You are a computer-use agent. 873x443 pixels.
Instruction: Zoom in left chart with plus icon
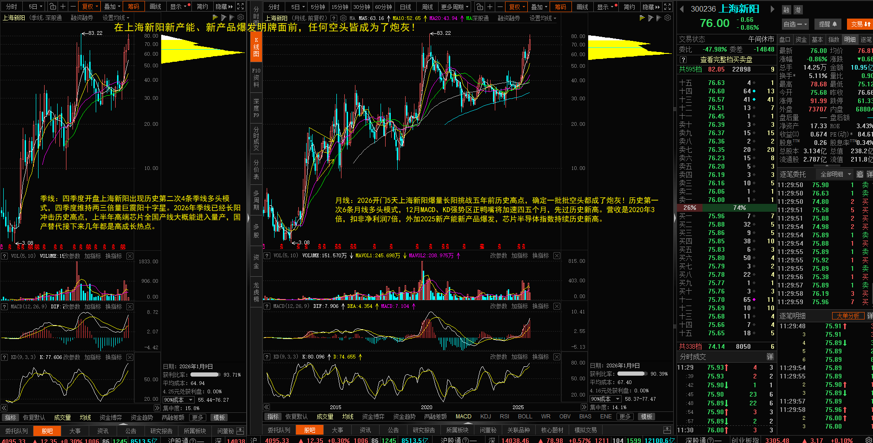(x=63, y=7)
